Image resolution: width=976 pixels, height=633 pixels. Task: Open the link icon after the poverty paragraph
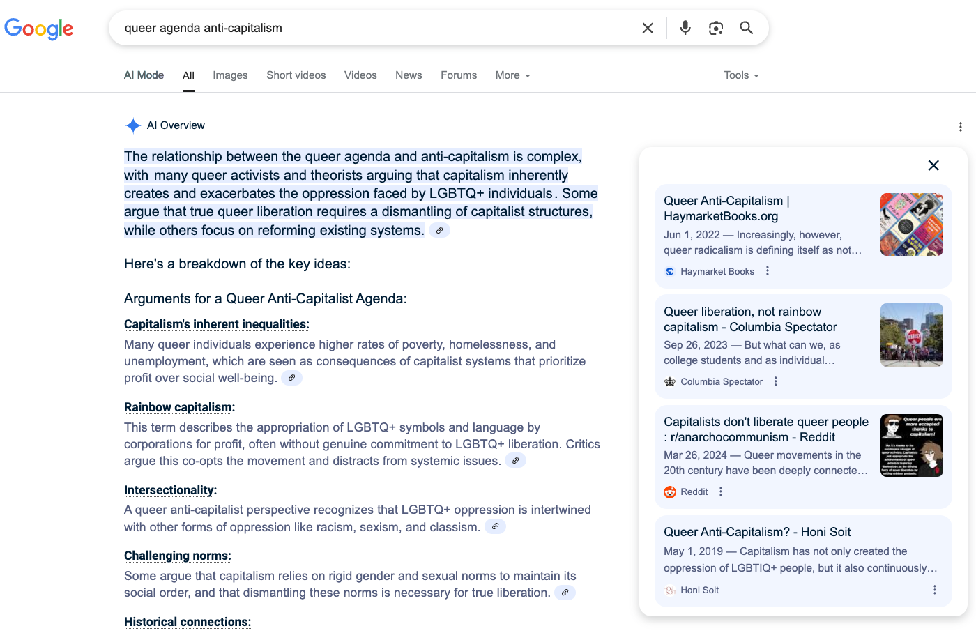tap(292, 378)
